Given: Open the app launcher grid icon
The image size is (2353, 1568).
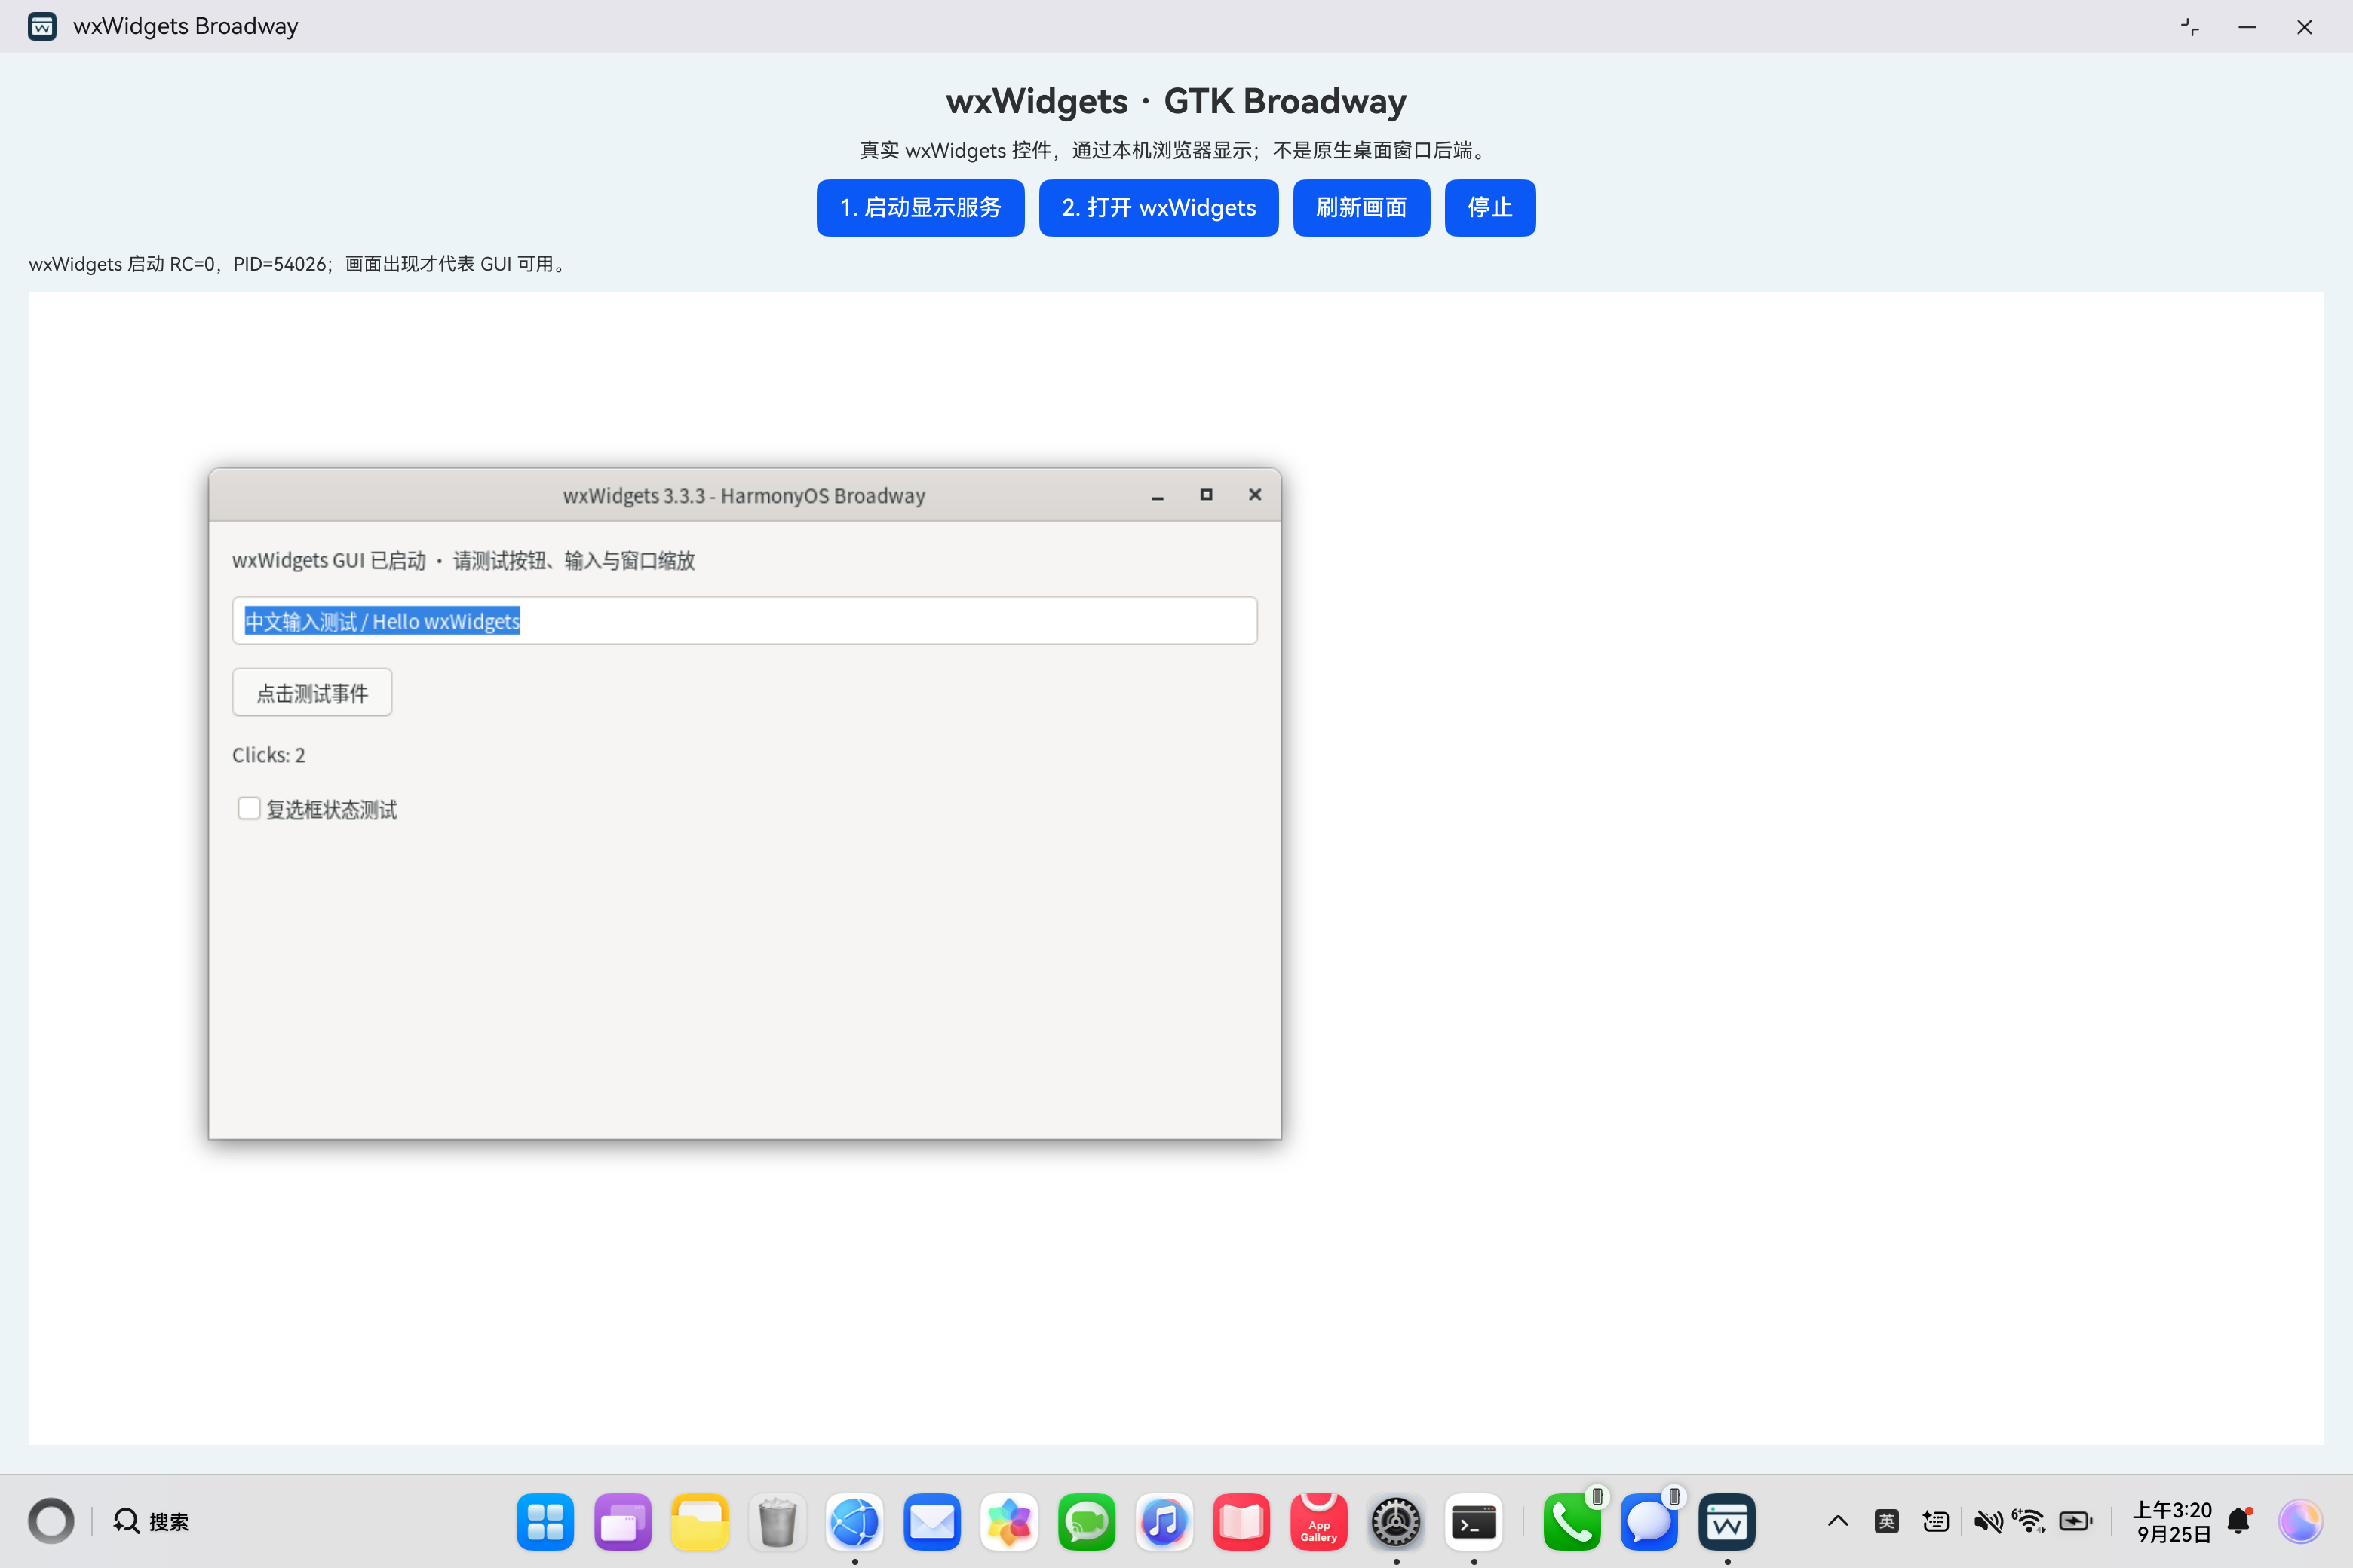Looking at the screenshot, I should click(545, 1522).
